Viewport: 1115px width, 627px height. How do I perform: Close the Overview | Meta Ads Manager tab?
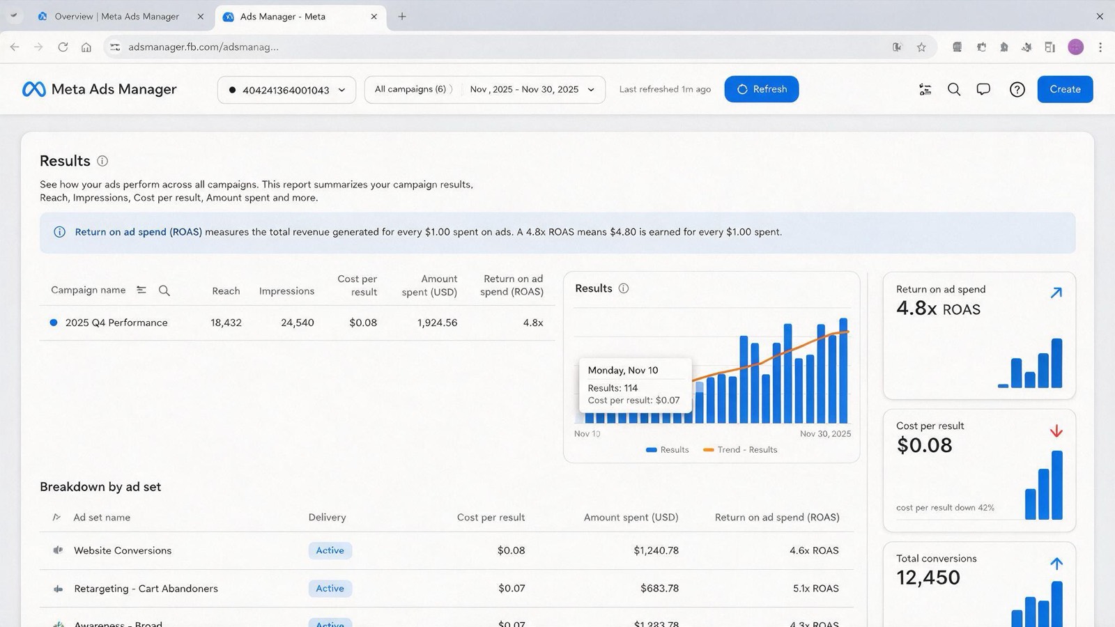pyautogui.click(x=201, y=17)
